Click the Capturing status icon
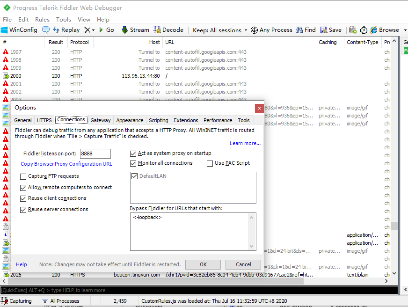 coord(4,301)
